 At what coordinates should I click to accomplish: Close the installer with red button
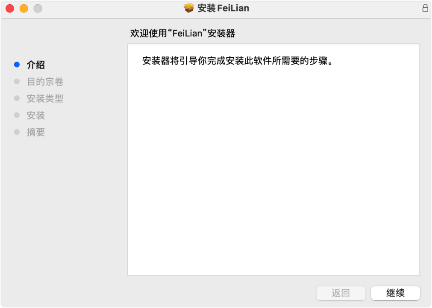[x=10, y=9]
